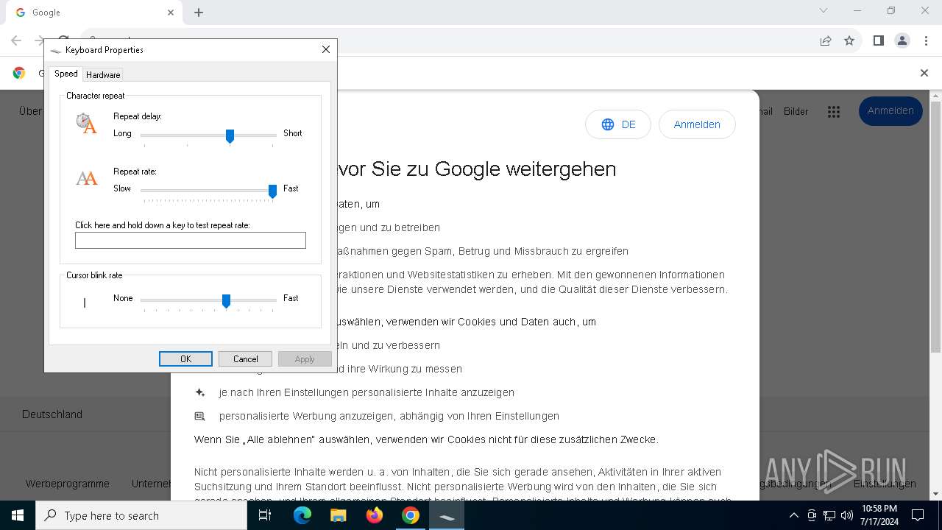Open a new Chrome tab
Screen dimensions: 942x530
[x=199, y=13]
